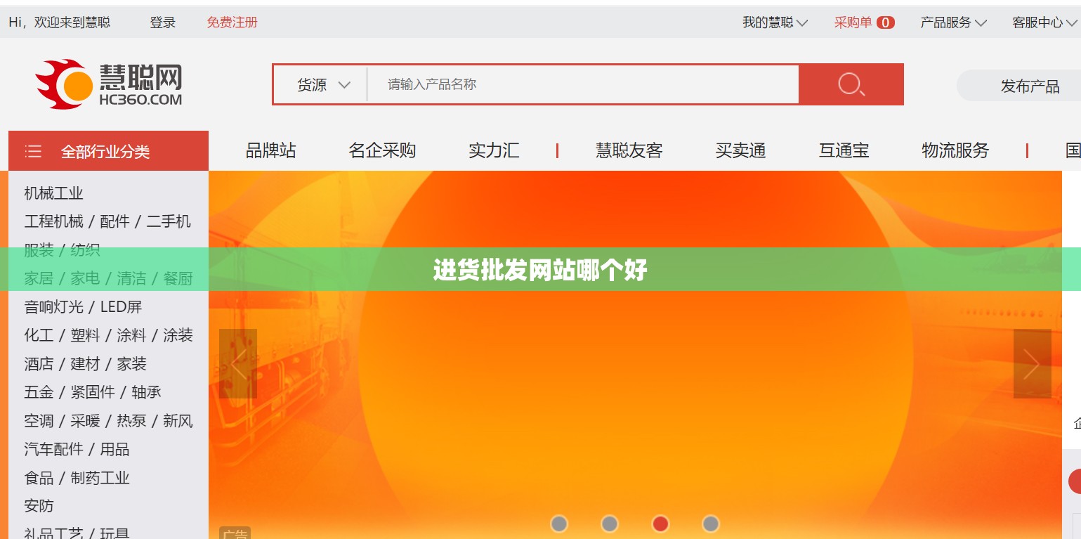1081x539 pixels.
Task: Open the 货源 search type dropdown
Action: 323,84
